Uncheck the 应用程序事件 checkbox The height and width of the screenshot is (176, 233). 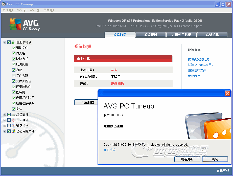click(x=14, y=103)
